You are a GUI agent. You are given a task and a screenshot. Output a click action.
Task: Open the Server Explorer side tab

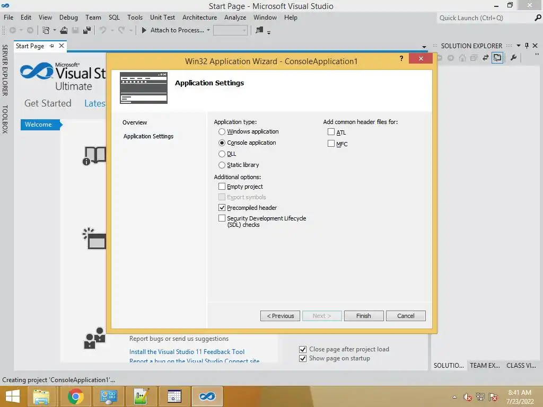(5, 70)
